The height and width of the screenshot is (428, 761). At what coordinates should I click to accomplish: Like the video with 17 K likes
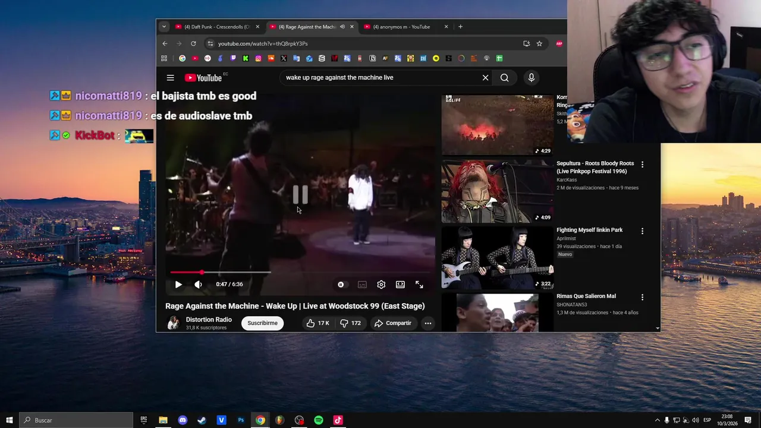tap(318, 323)
